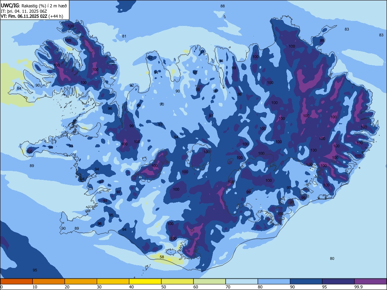
Task: Click the 80–90 light blue legend swatch
Action: (x=274, y=281)
